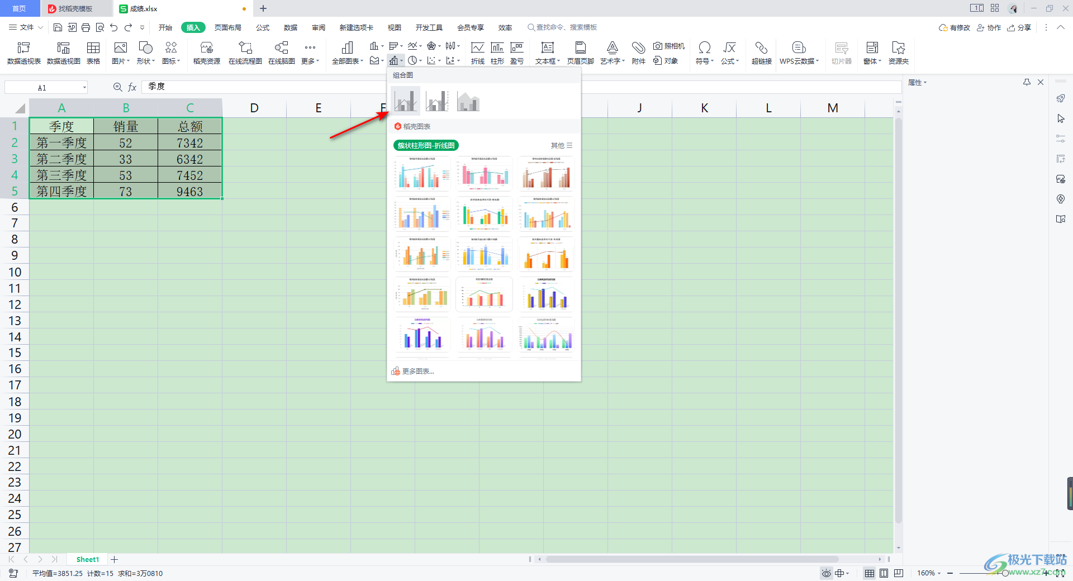Click the Print icon in quick access toolbar
Viewport: 1073px width, 581px height.
(86, 27)
